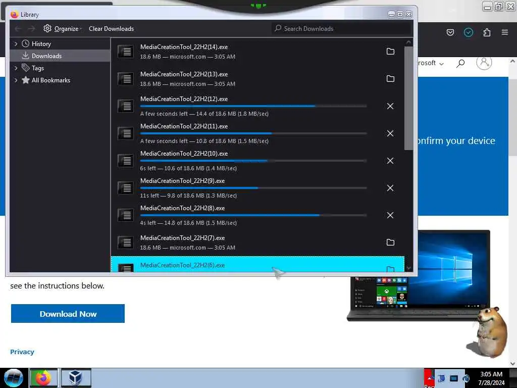Image resolution: width=517 pixels, height=388 pixels.
Task: Open containing folder for MediaCreationTool_22H2(14).exe
Action: pyautogui.click(x=390, y=52)
